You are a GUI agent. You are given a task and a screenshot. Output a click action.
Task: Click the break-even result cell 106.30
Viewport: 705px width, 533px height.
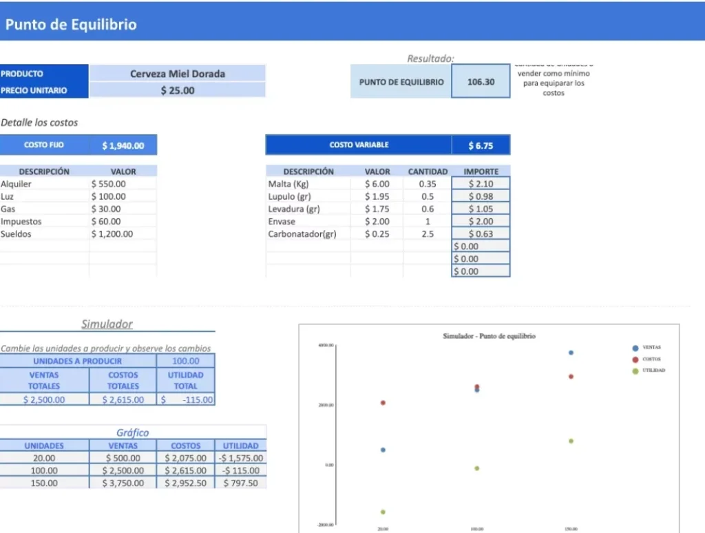tap(481, 82)
